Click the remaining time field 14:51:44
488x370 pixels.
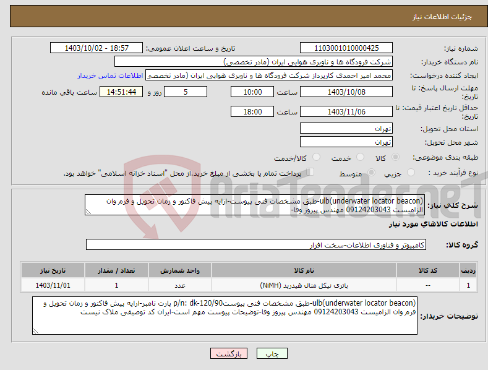coord(121,92)
